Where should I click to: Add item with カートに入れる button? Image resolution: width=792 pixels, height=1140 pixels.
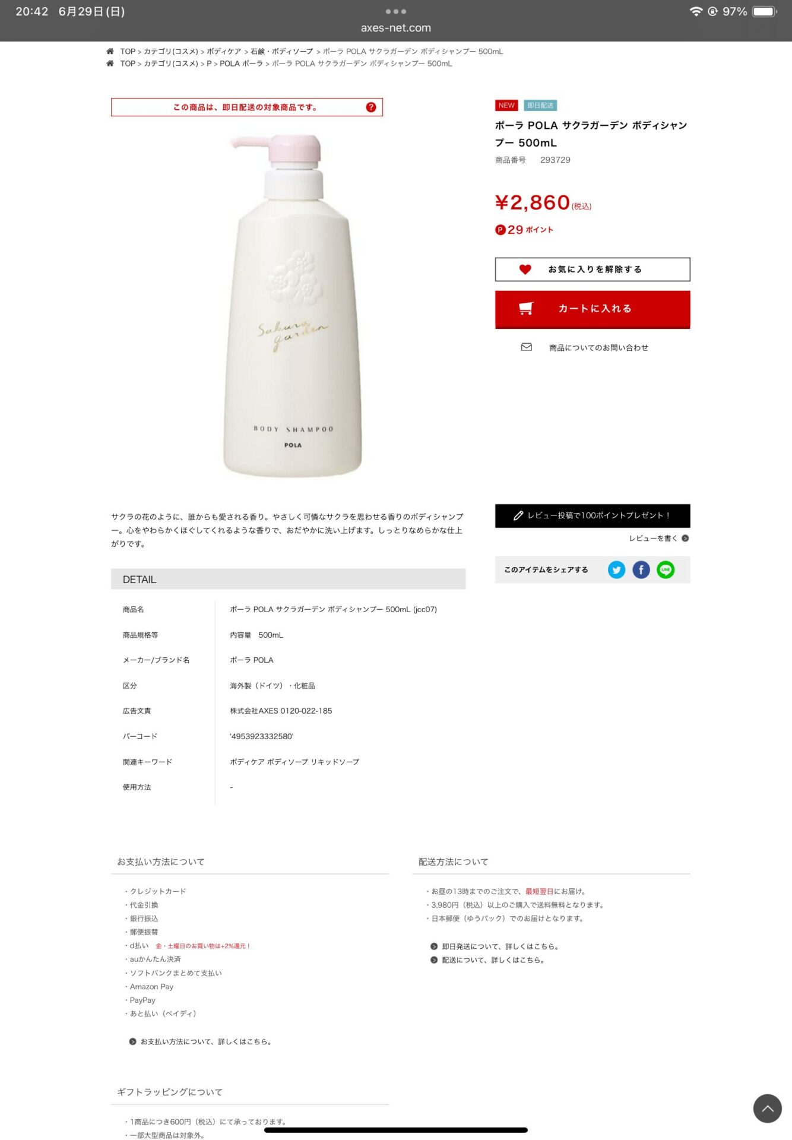coord(593,309)
